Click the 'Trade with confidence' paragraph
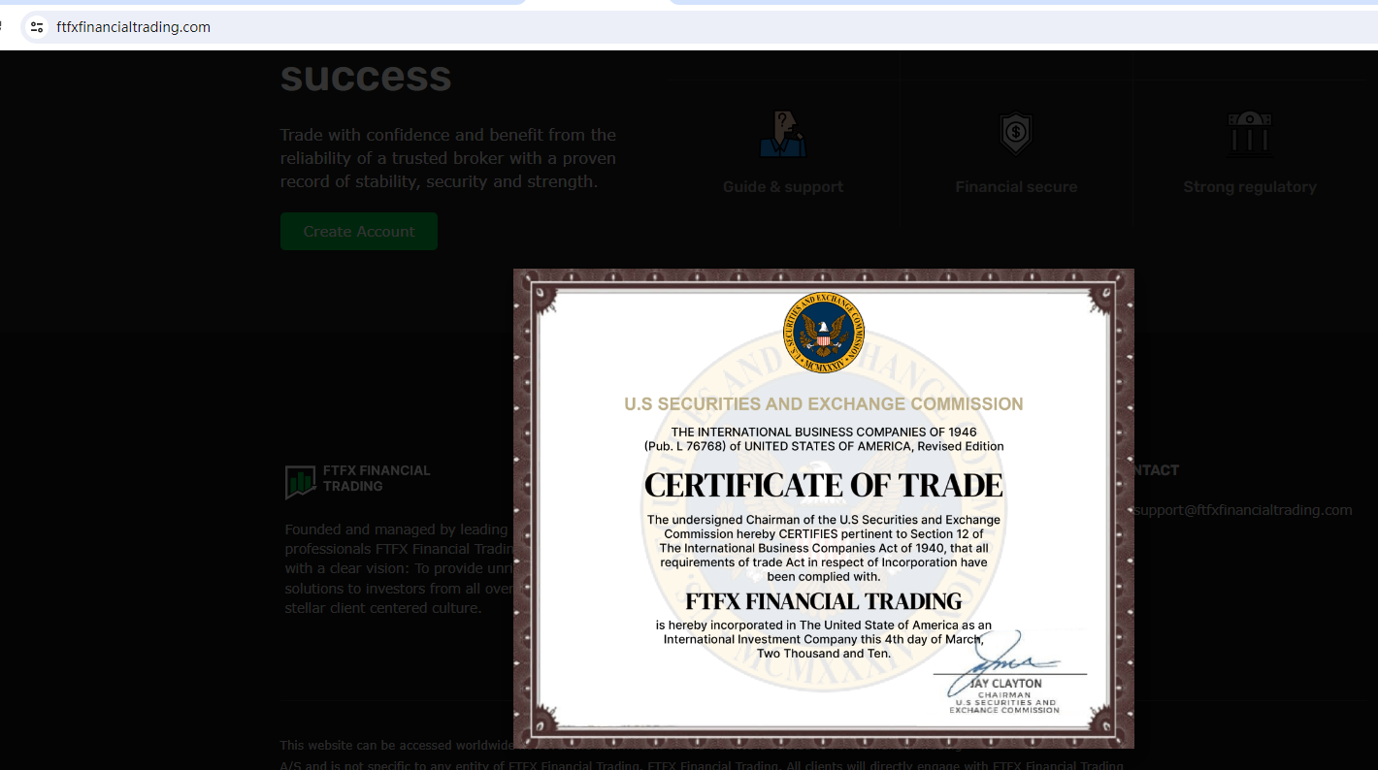Image resolution: width=1378 pixels, height=770 pixels. [x=448, y=158]
